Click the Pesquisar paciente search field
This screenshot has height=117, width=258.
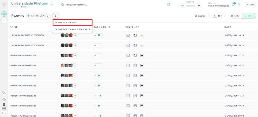[x=113, y=5]
